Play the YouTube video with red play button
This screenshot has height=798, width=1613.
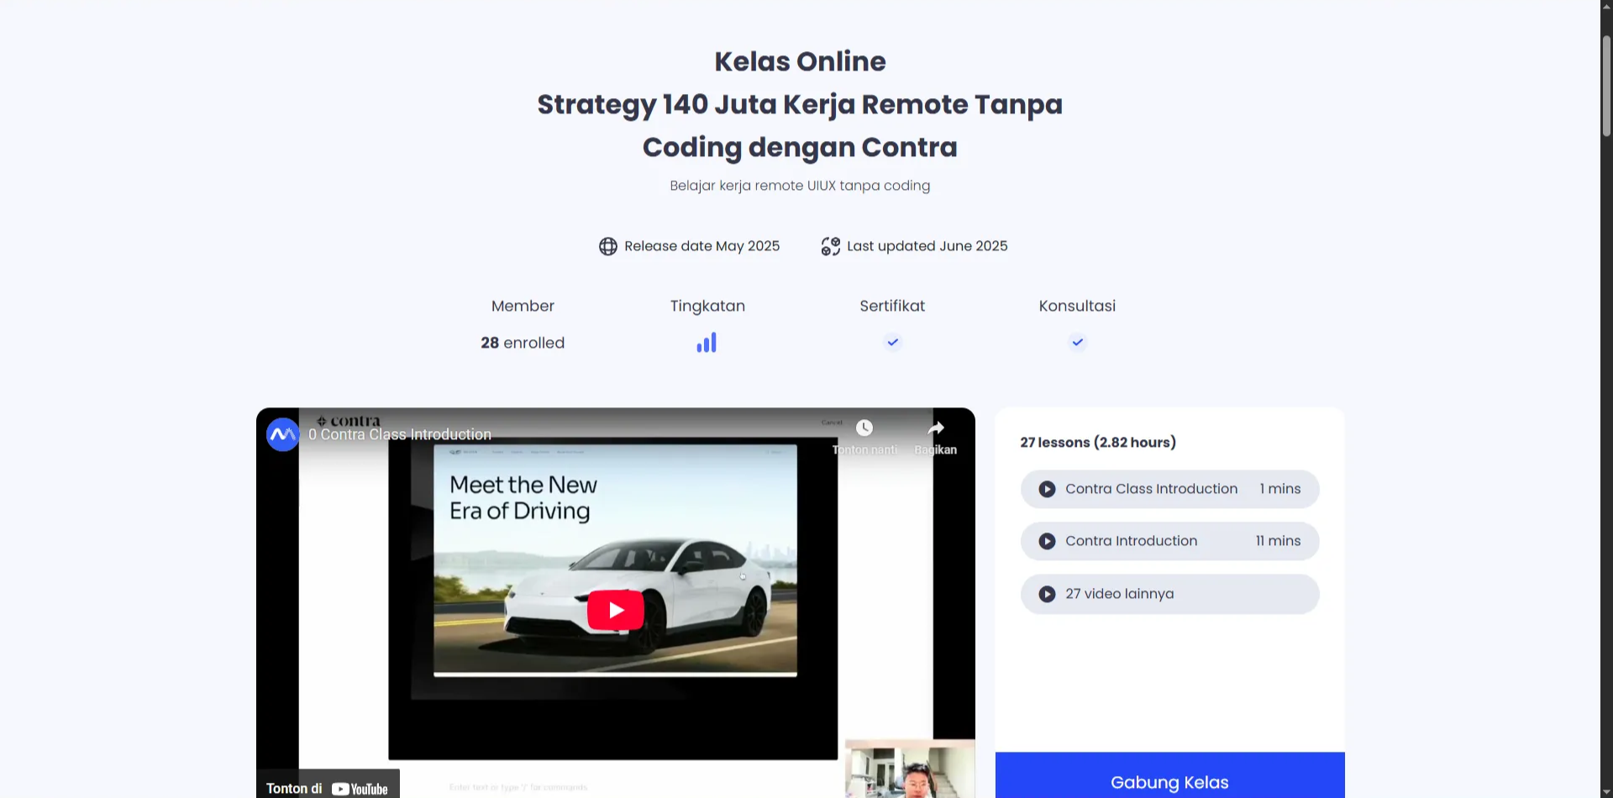615,610
